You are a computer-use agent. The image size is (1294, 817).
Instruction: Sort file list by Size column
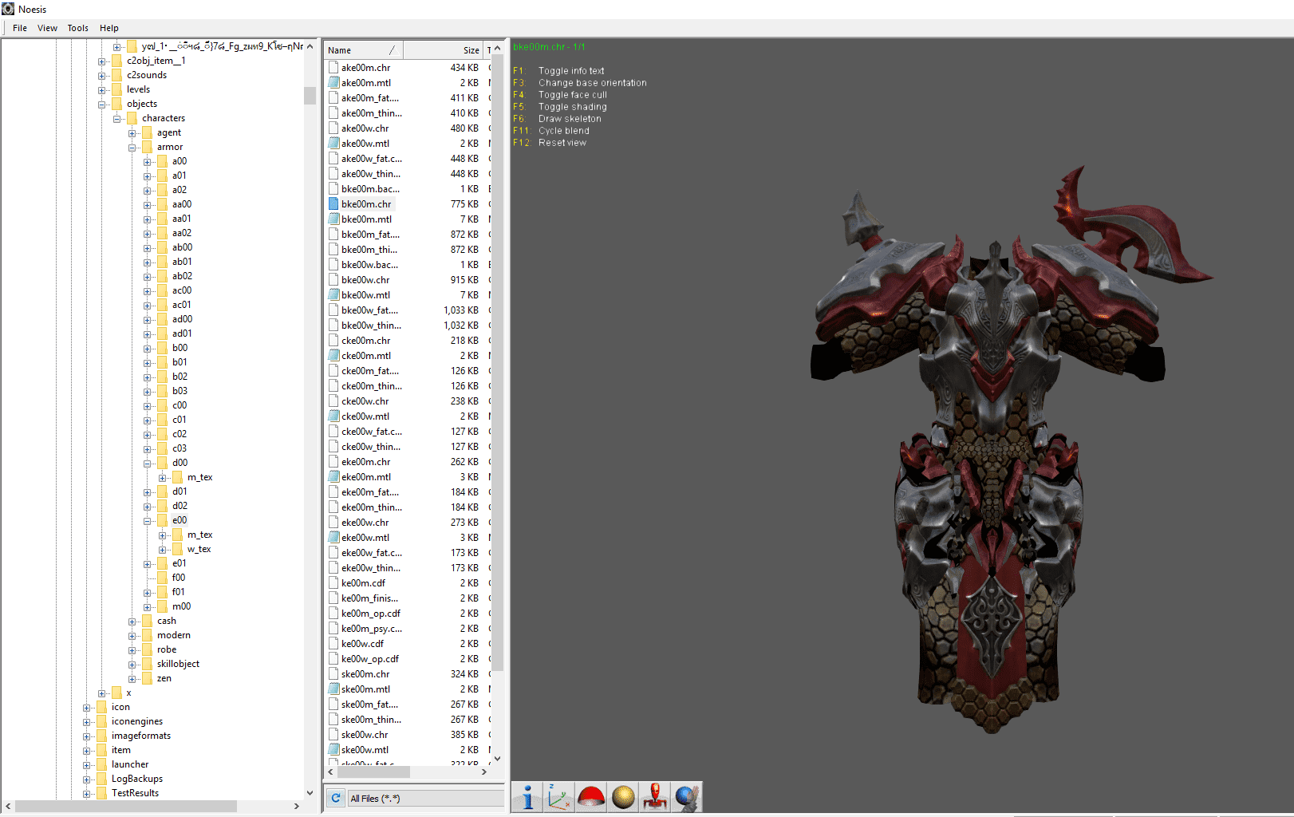[443, 49]
